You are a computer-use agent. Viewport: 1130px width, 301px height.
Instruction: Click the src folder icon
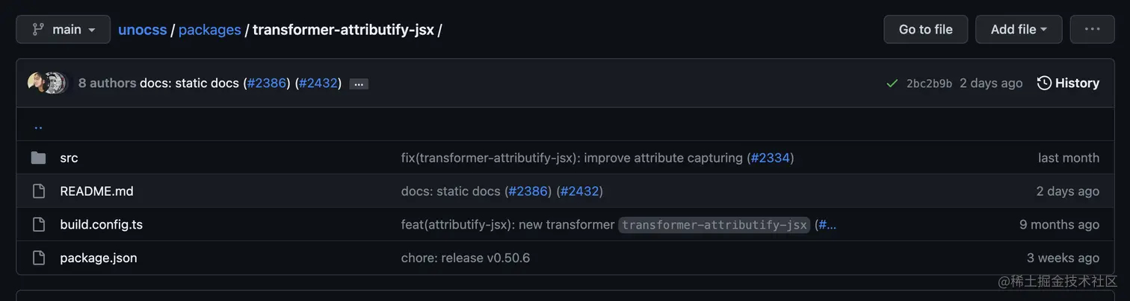[39, 158]
